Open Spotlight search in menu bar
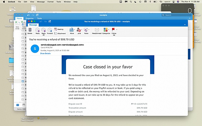Viewport: 202px width, 126px height. click(131, 2)
